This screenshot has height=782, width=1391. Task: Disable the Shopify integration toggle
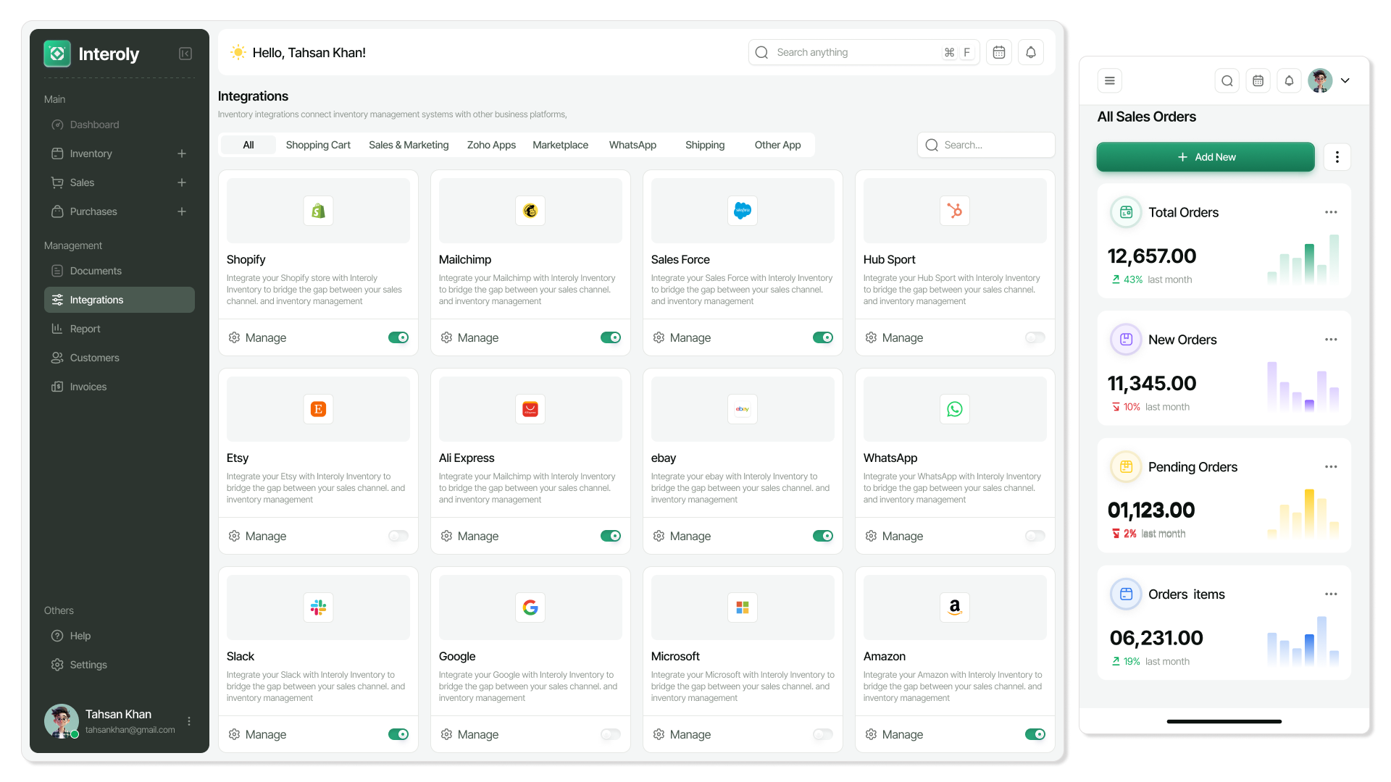398,337
